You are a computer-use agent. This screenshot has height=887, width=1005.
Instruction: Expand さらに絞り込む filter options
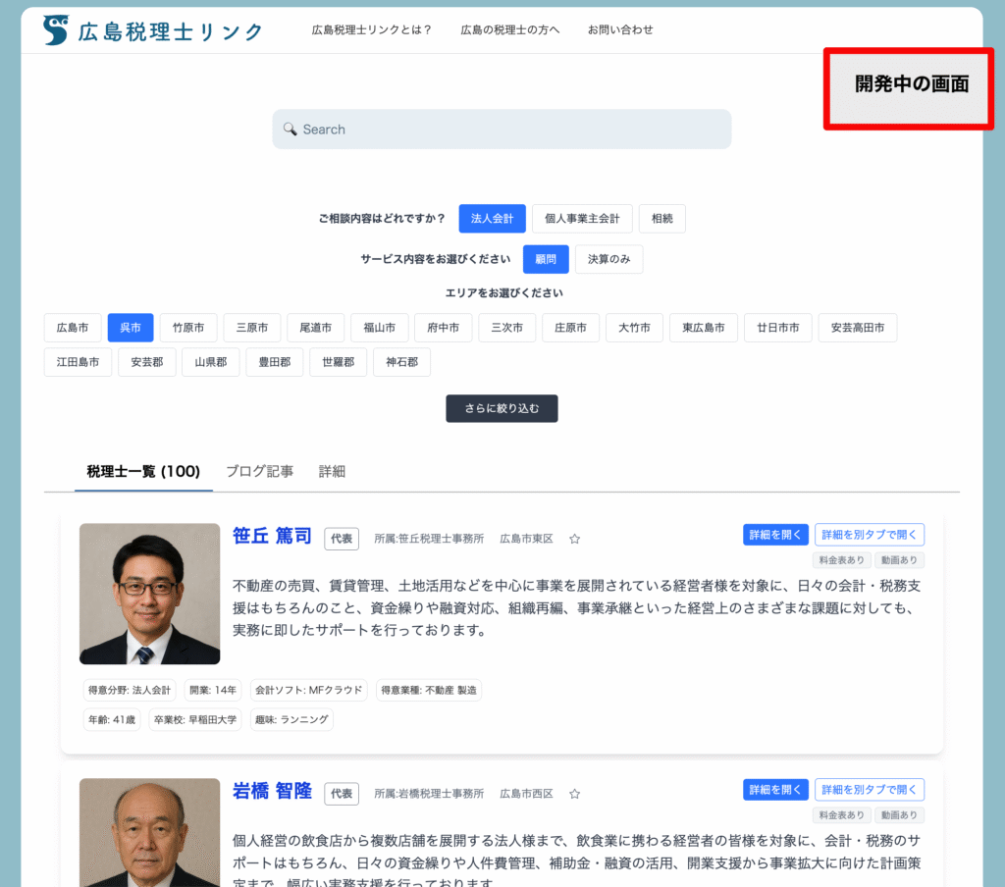[502, 408]
